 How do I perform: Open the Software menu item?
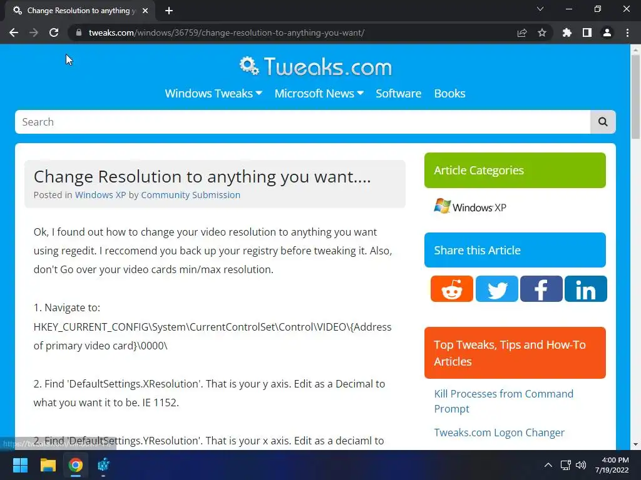[x=398, y=94]
